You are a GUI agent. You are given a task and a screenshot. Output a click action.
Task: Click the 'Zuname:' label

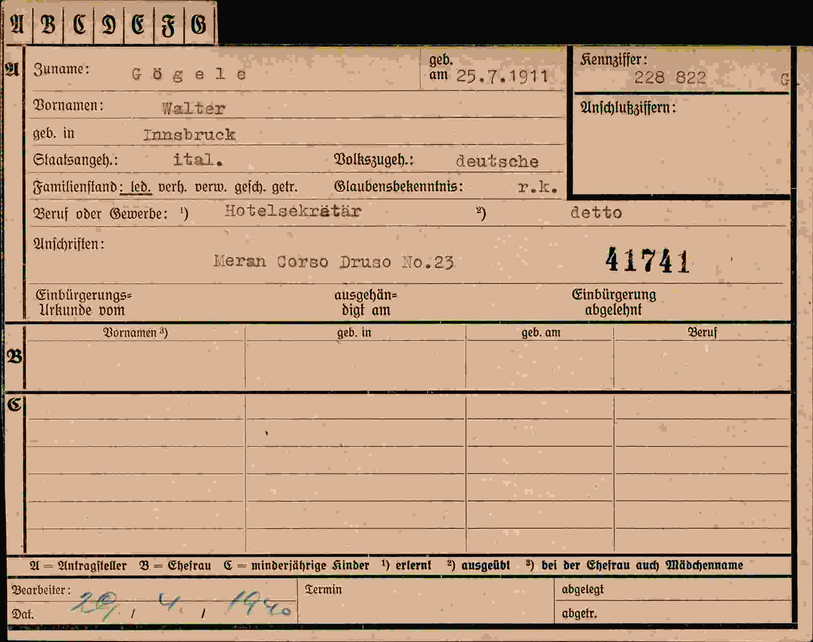[61, 69]
